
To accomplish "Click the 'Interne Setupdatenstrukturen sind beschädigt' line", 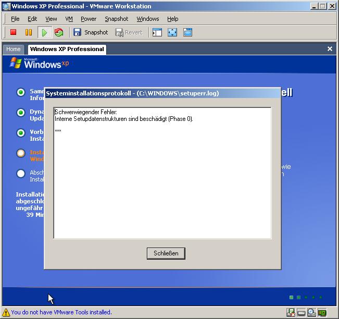I will pyautogui.click(x=123, y=119).
